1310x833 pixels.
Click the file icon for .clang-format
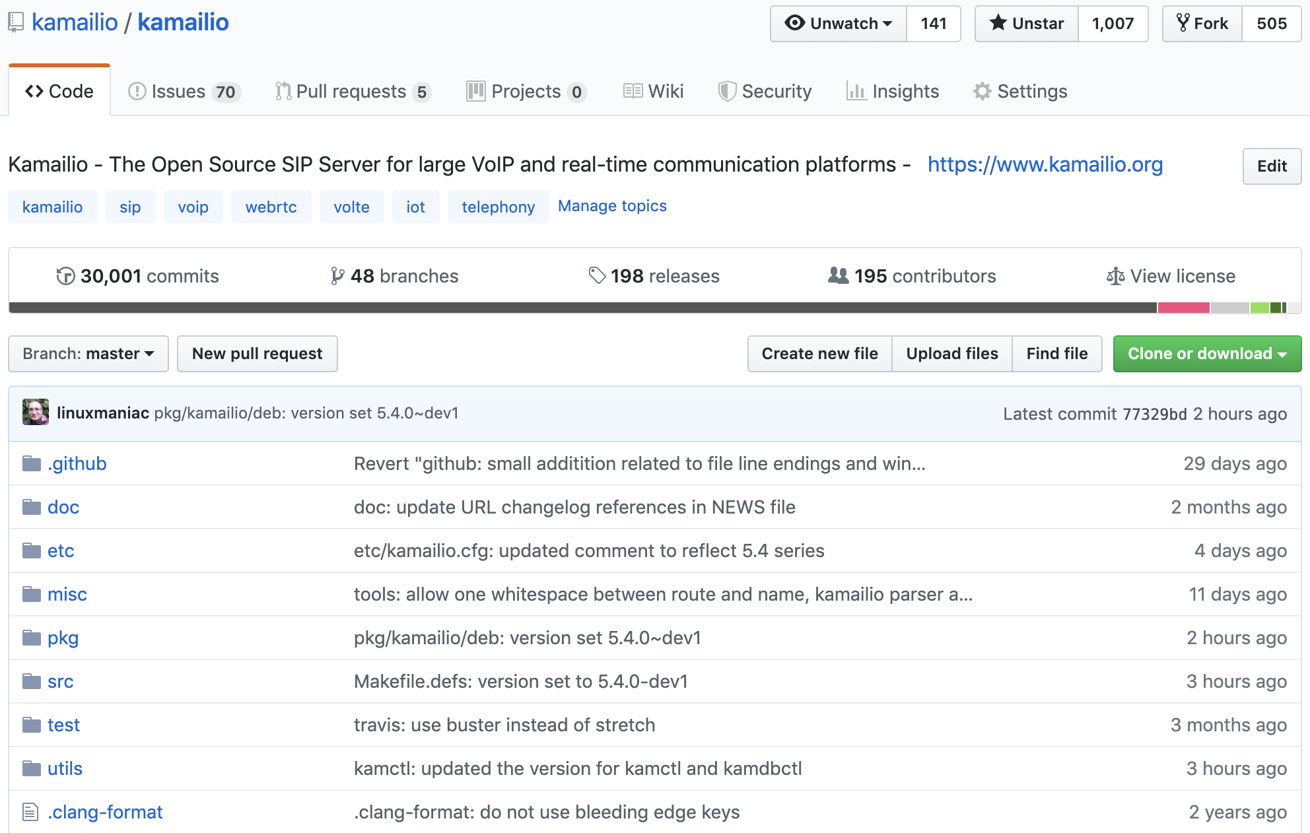point(30,812)
